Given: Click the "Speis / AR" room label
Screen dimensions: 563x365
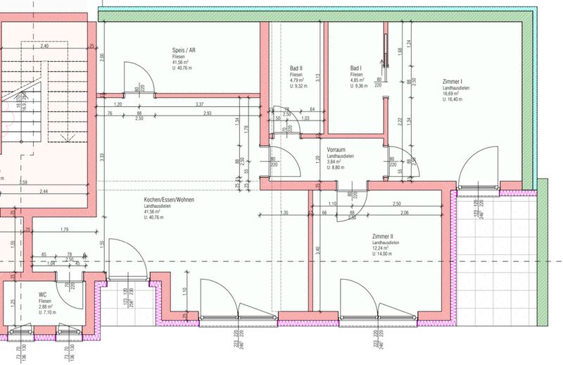Looking at the screenshot, I should click(184, 51).
